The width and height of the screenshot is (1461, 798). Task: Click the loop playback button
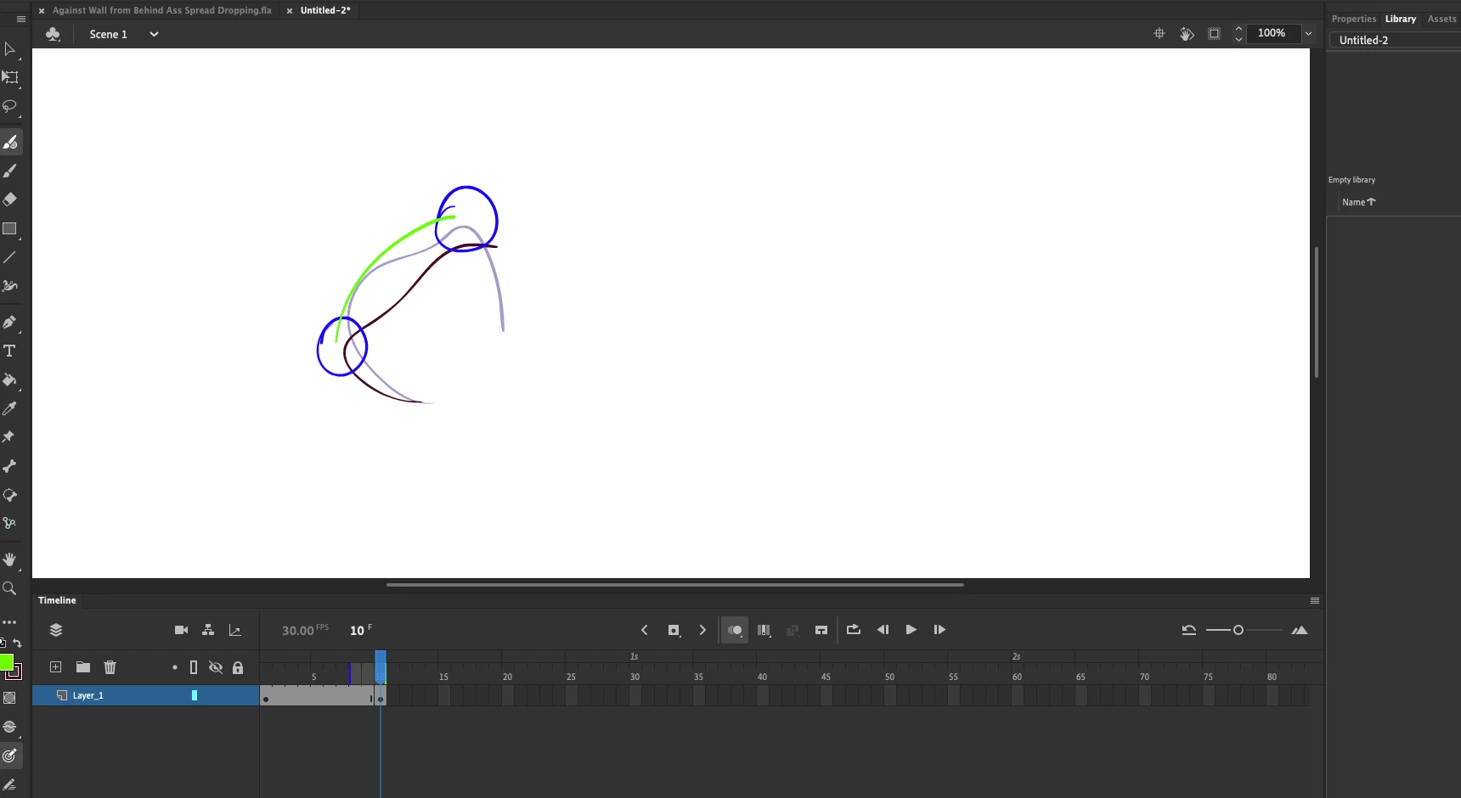click(854, 630)
